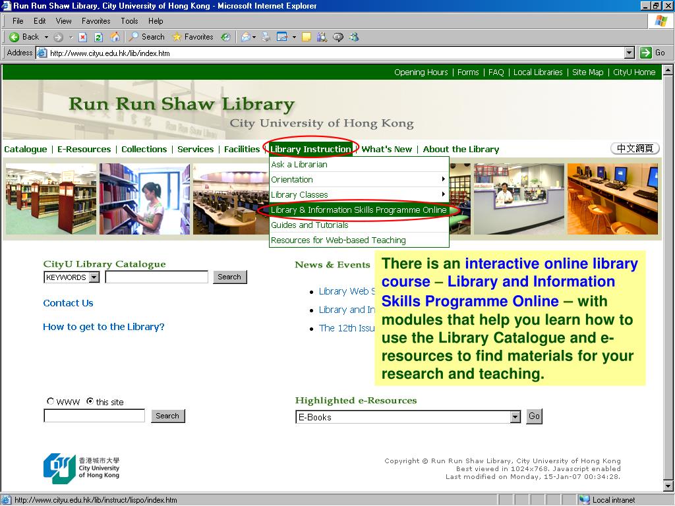
Task: Open the Mail dropdown arrow
Action: [x=254, y=37]
